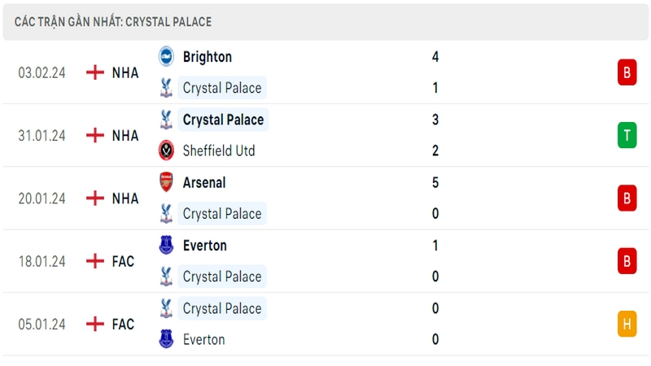Click the Sheffield Utd crest icon
651x366 pixels.
pos(167,150)
